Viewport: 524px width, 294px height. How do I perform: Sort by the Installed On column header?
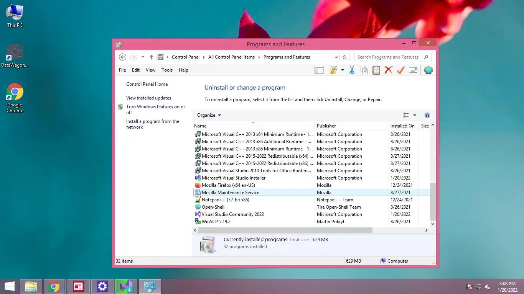(x=403, y=126)
